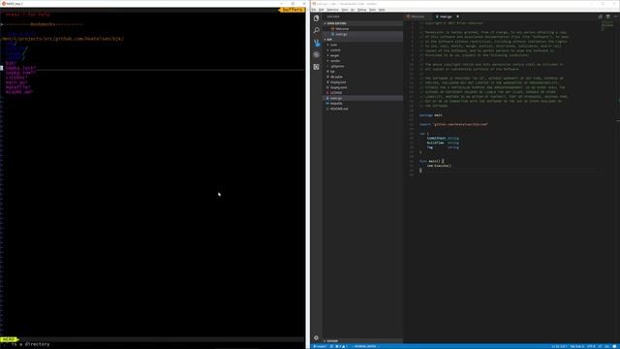Screen dimensions: 620x349
Task: Expand the Bookmarks section in the vim tree
Action: (x=43, y=24)
